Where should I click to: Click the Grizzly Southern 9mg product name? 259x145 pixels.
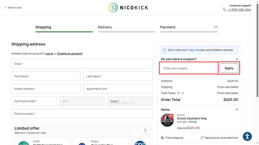tap(192, 118)
